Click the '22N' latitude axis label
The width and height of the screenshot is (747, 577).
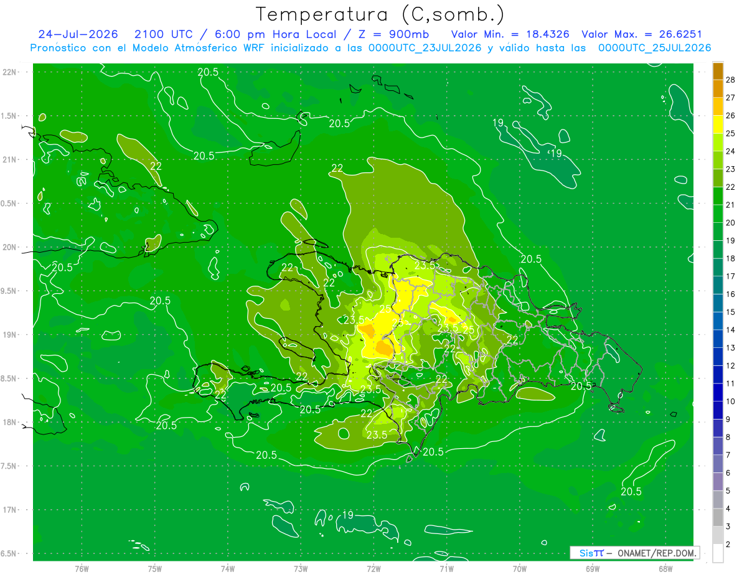pyautogui.click(x=11, y=72)
